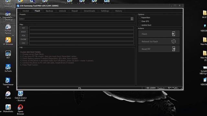The image size is (207, 116).
Task: Click the PDA file path field
Action: tap(82, 35)
